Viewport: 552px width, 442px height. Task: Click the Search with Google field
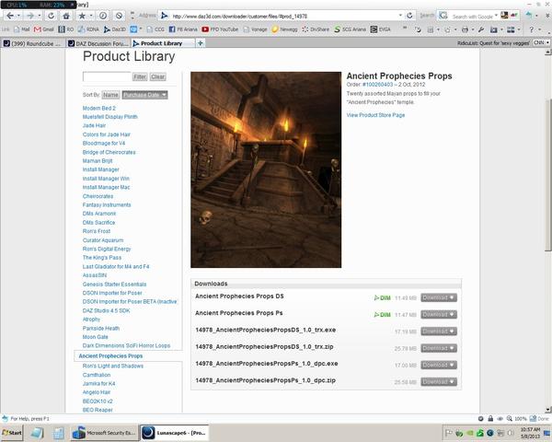pos(473,16)
